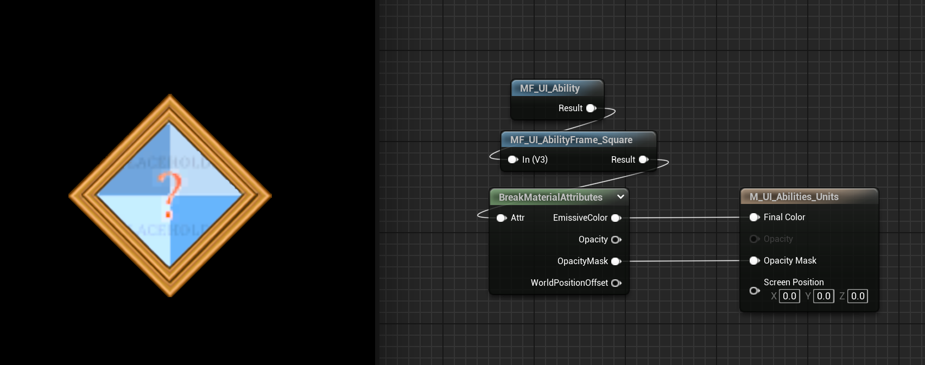Screen dimensions: 925x365
Task: Click the Opacity Mask input pin
Action: pyautogui.click(x=754, y=261)
